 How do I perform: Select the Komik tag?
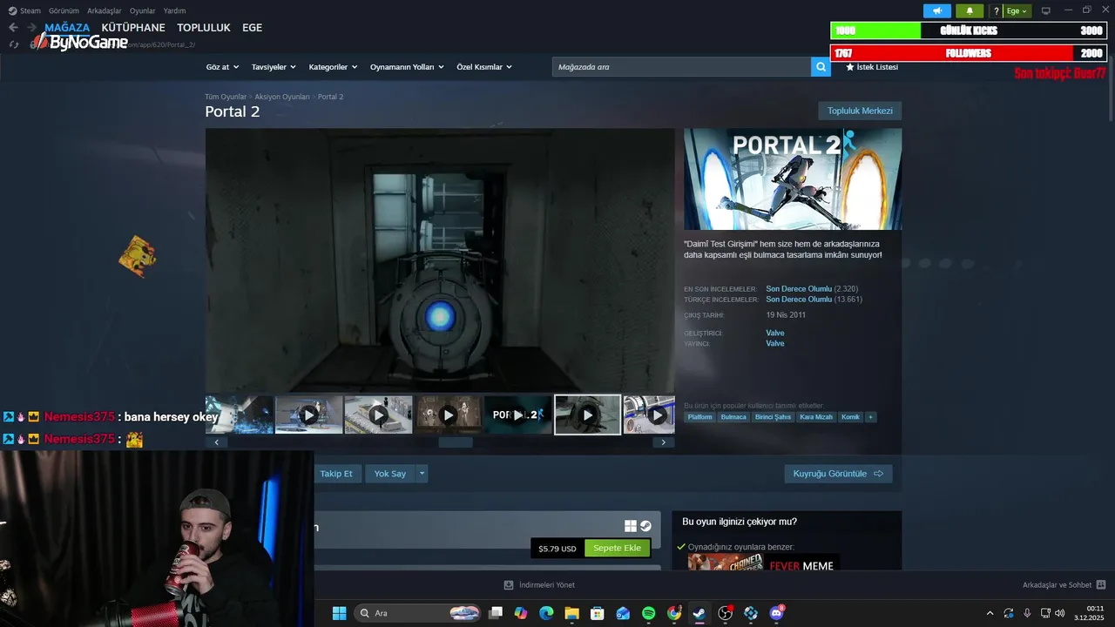[x=850, y=417]
